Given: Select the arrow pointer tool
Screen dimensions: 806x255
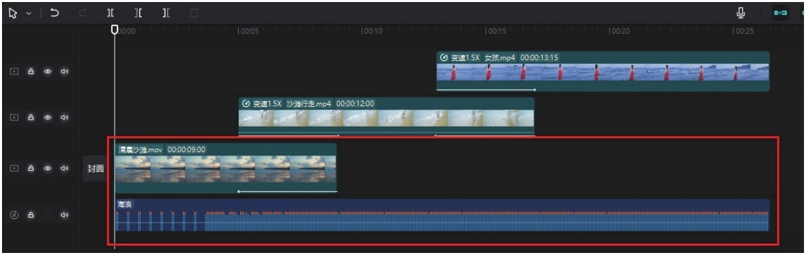Looking at the screenshot, I should tap(13, 14).
